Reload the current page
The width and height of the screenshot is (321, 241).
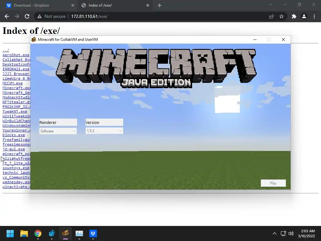[27, 16]
